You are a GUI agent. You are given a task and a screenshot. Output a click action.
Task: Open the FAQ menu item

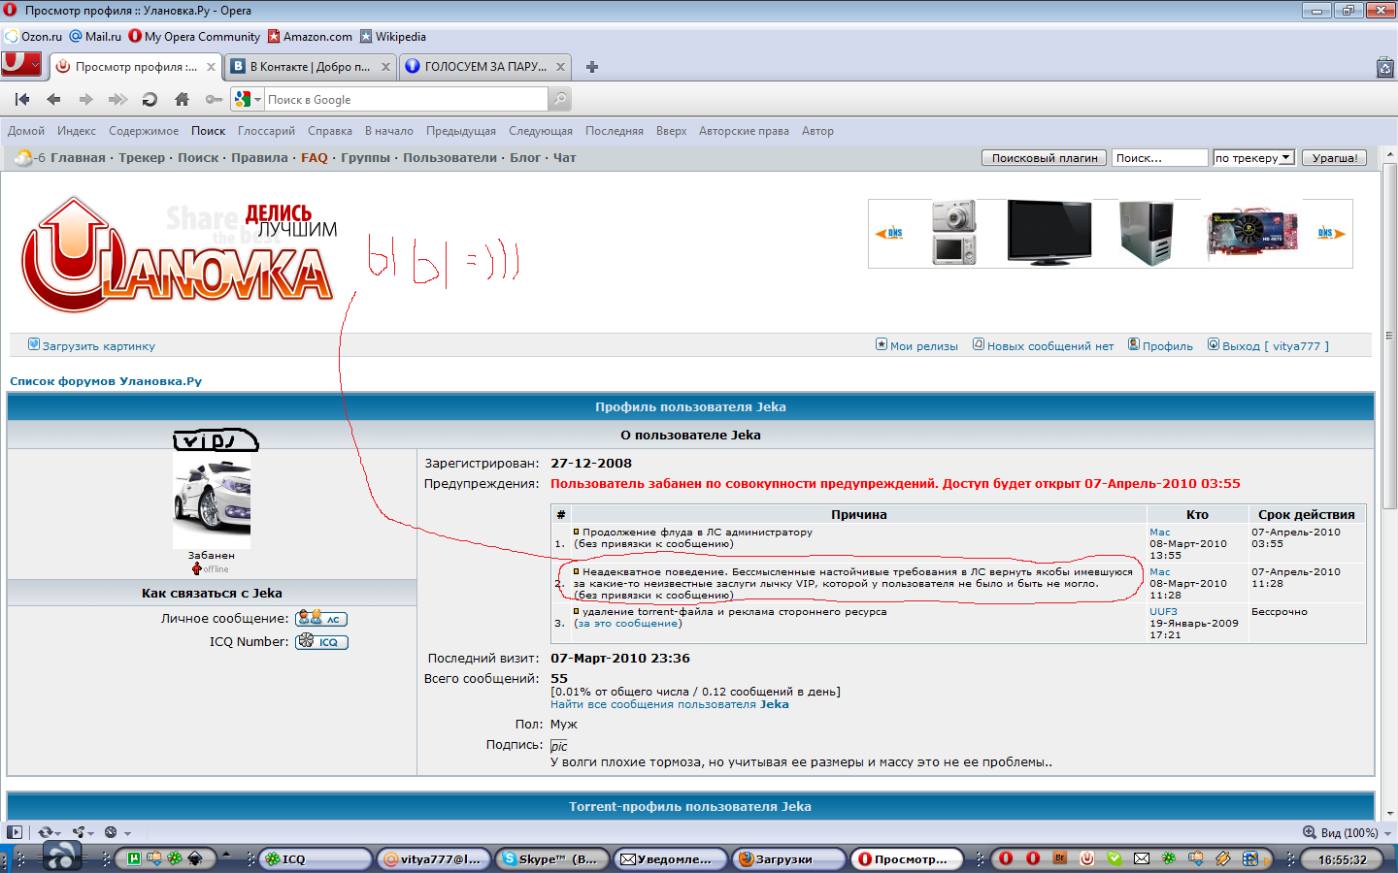click(x=314, y=156)
